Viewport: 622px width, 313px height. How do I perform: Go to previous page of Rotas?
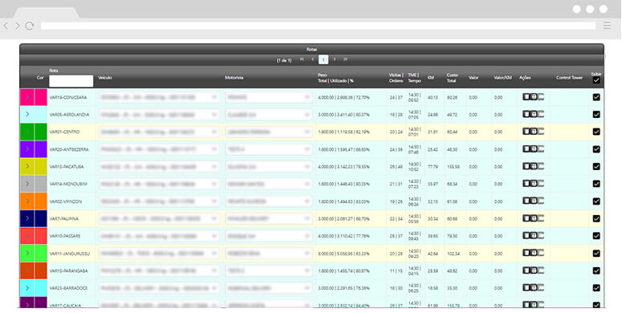coord(312,59)
